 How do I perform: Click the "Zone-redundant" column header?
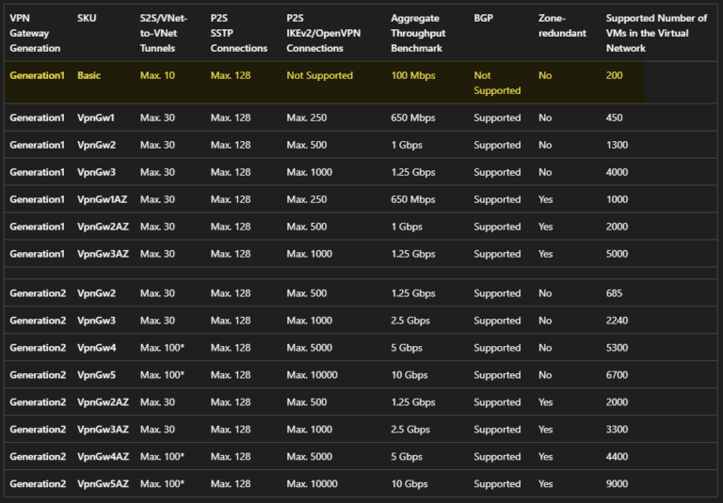click(563, 25)
